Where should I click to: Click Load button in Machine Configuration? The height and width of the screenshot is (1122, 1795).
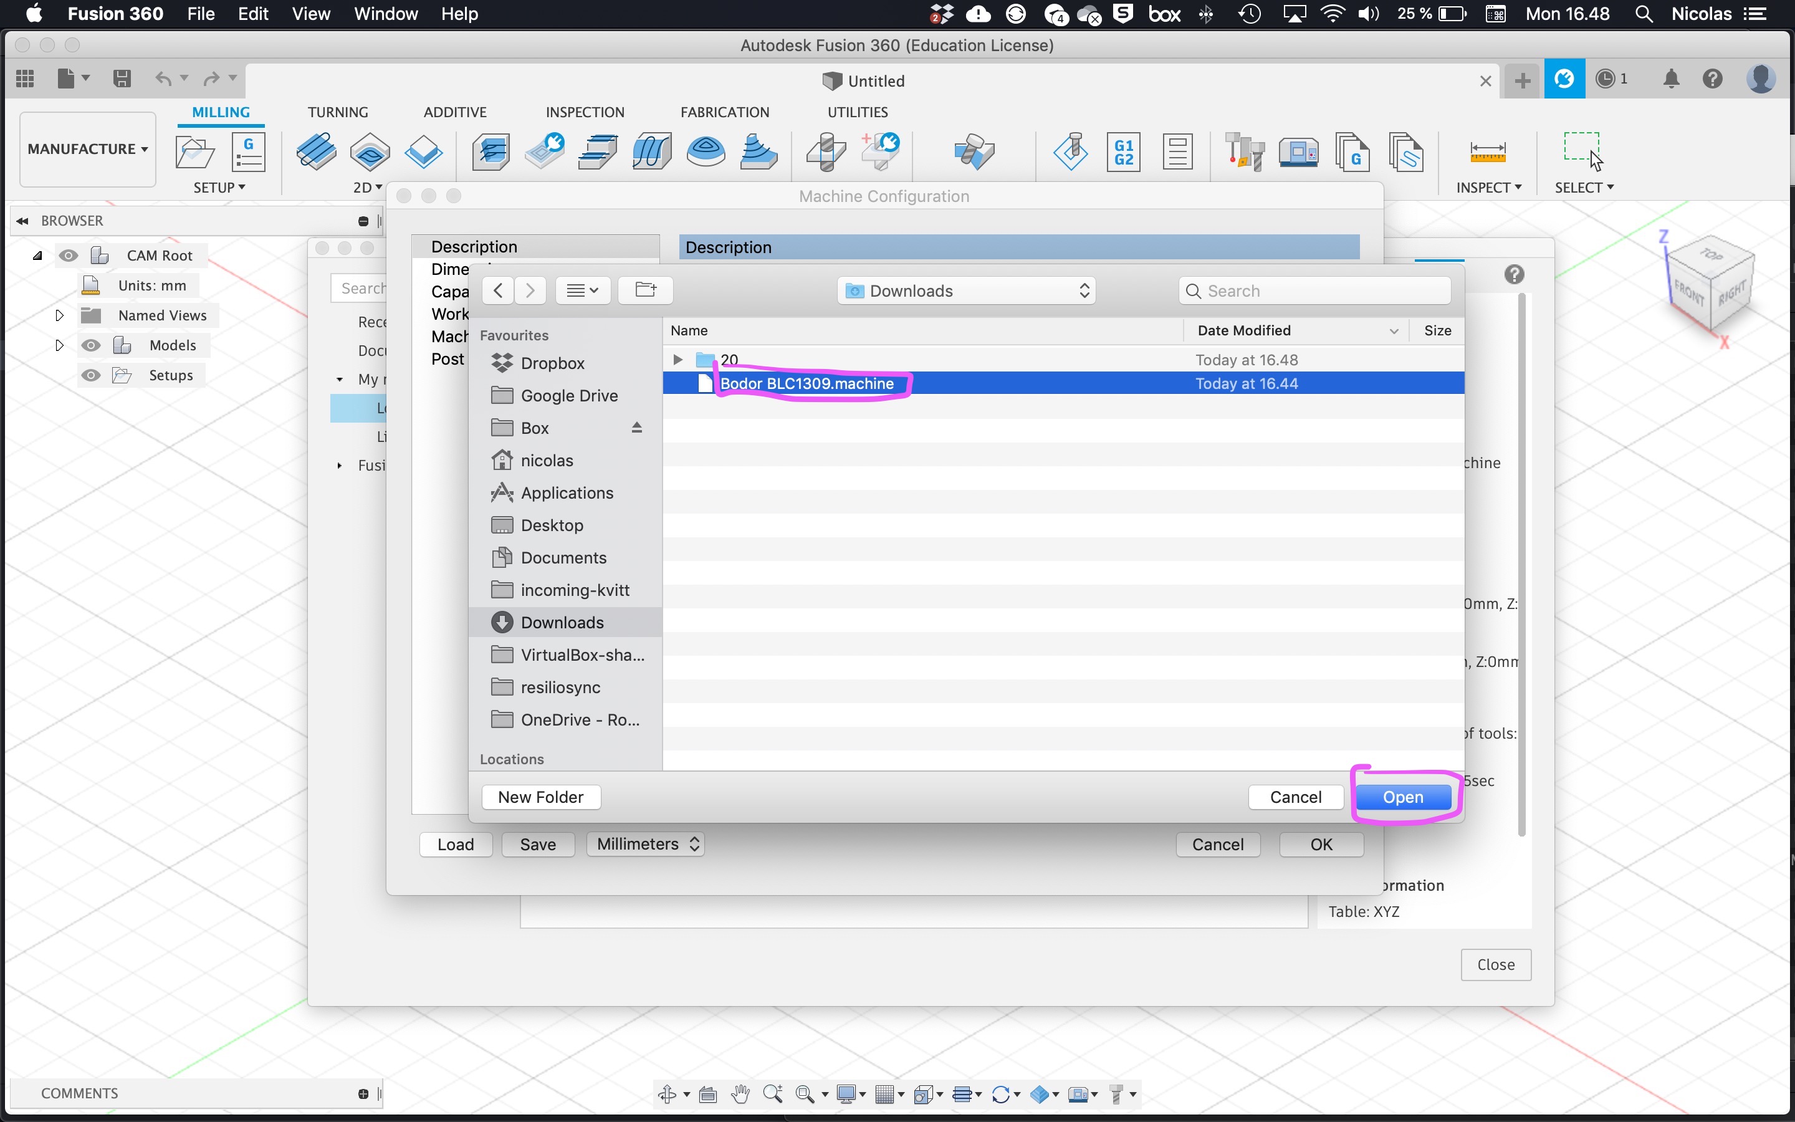point(456,844)
